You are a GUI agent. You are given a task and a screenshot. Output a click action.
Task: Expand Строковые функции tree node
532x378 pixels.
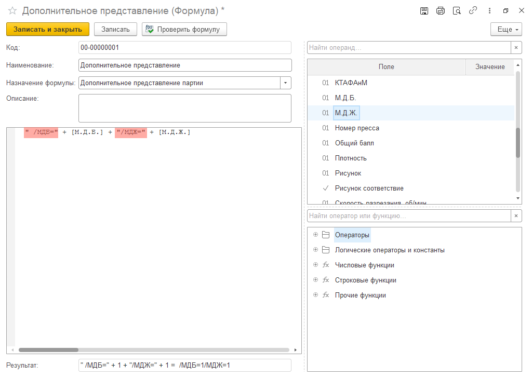(x=315, y=280)
